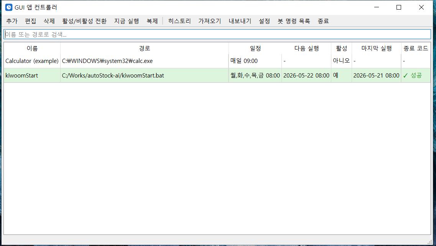The image size is (436, 246).
Task: Open 설정 settings
Action: (265, 21)
